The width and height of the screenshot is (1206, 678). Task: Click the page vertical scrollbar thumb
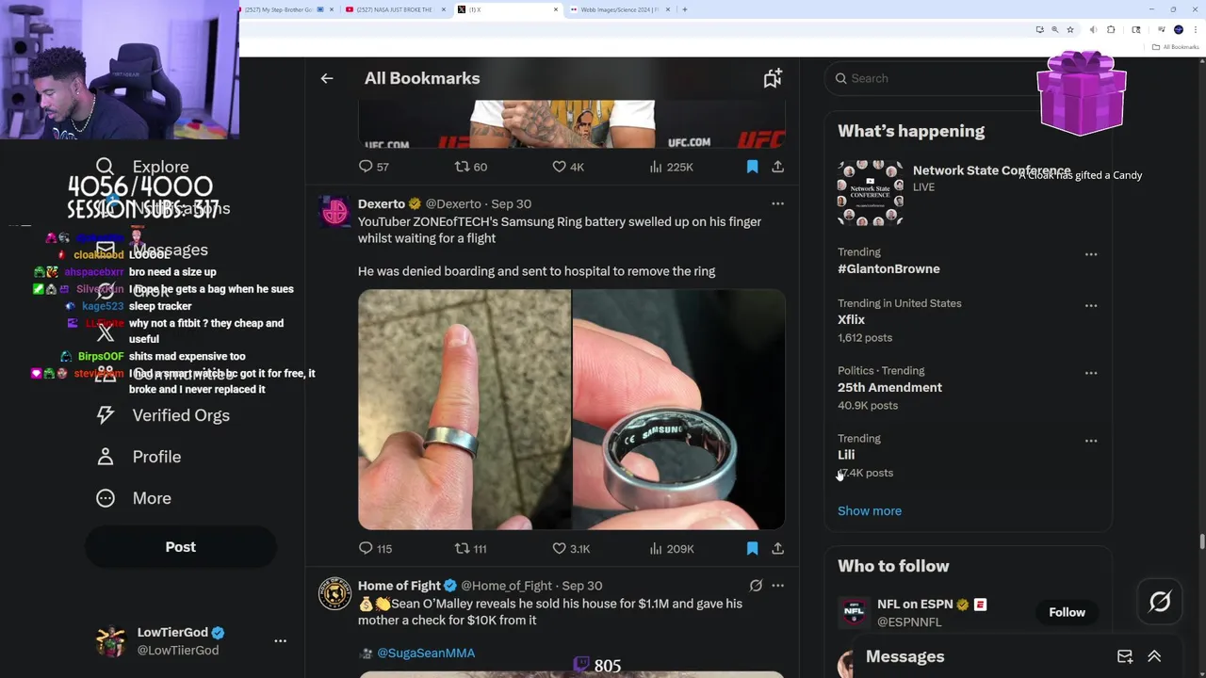pos(1201,542)
